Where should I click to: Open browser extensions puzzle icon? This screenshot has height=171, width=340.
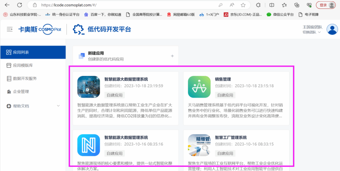258,5
